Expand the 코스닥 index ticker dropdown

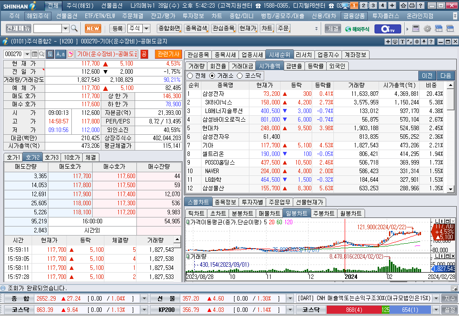click(144, 310)
